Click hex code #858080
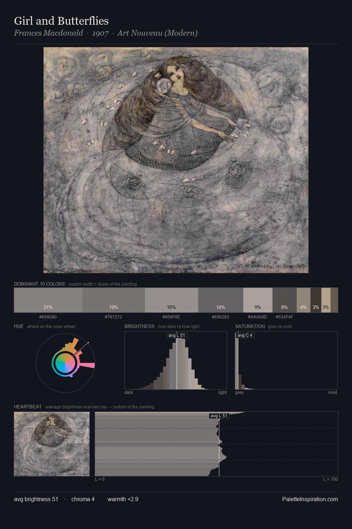 pos(48,317)
